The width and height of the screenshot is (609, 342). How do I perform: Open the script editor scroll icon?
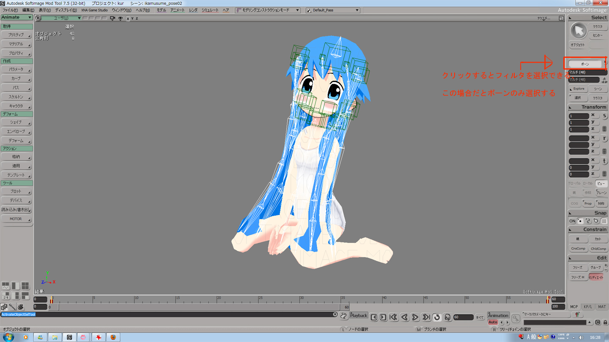tap(343, 315)
